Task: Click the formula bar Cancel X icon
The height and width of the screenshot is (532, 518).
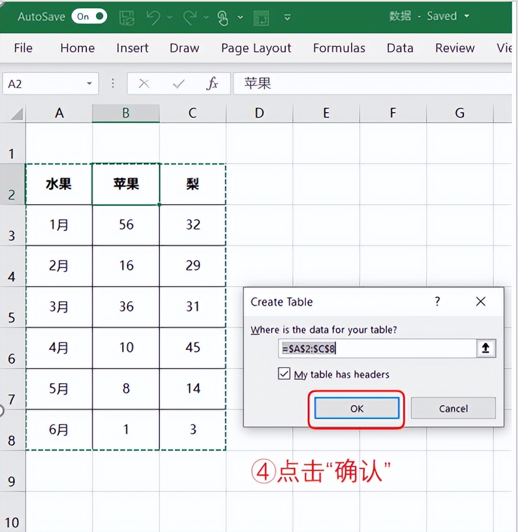Action: (x=144, y=83)
